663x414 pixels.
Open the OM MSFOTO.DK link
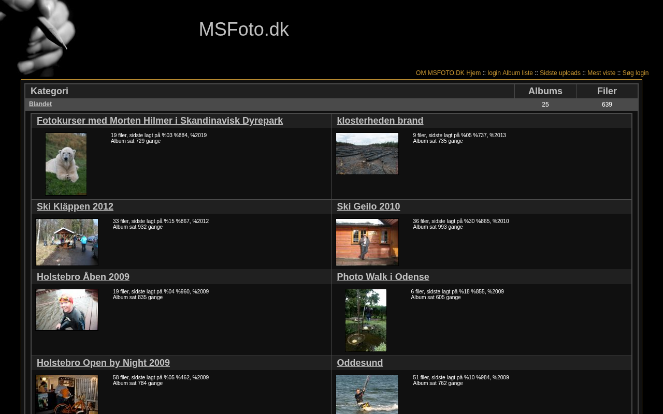(440, 73)
